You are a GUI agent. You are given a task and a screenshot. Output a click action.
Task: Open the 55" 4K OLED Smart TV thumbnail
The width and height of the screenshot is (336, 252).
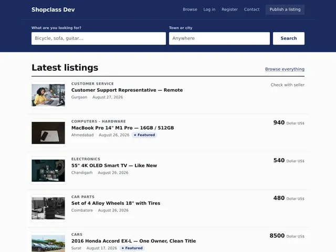(48, 171)
